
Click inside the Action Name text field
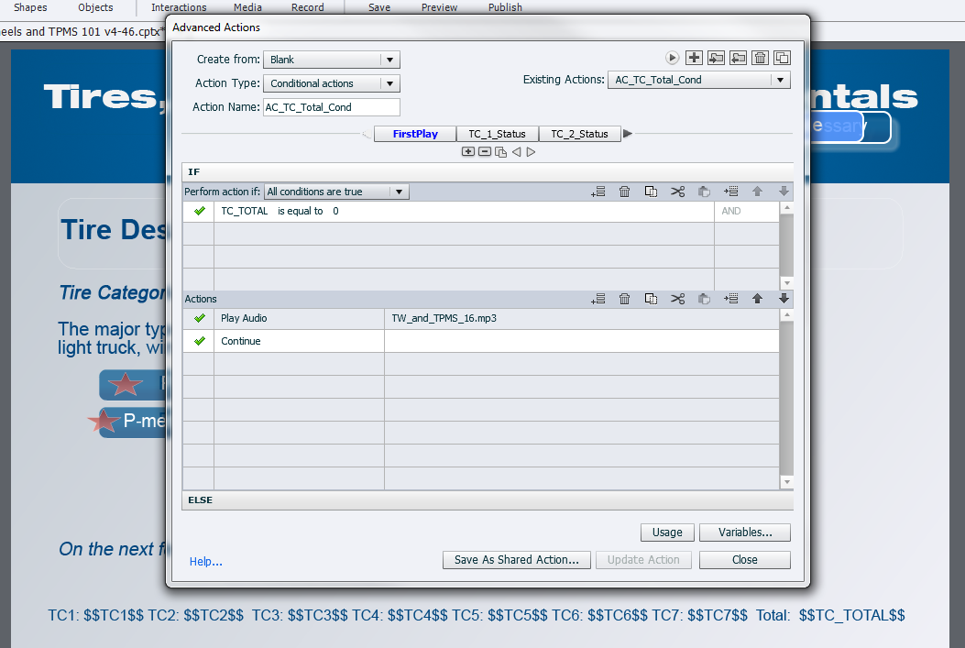[331, 107]
